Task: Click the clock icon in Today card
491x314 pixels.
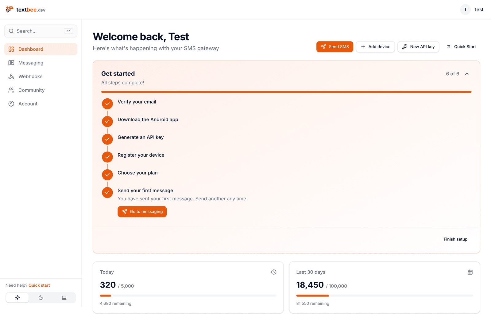Action: click(x=274, y=272)
